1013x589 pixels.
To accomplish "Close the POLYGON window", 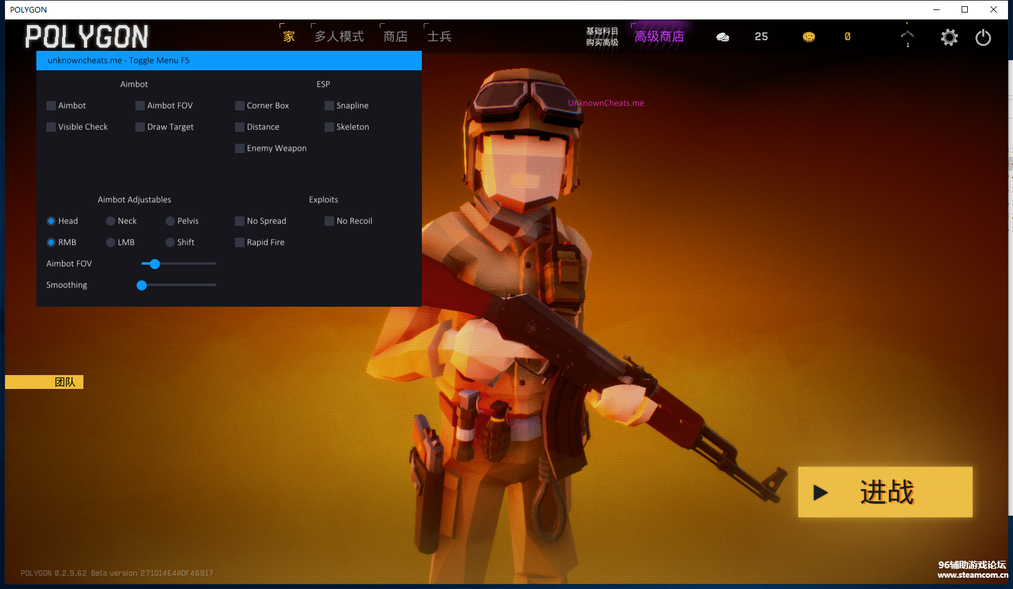I will click(994, 9).
